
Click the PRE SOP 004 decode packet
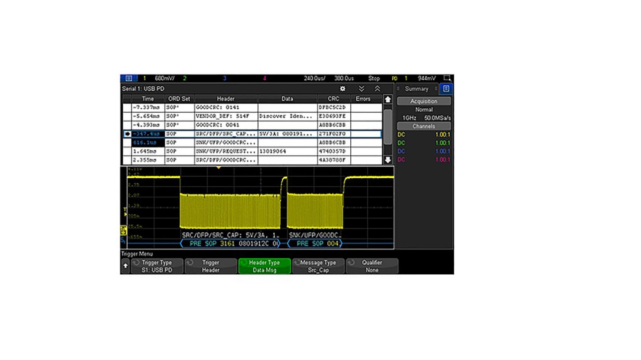pos(315,244)
